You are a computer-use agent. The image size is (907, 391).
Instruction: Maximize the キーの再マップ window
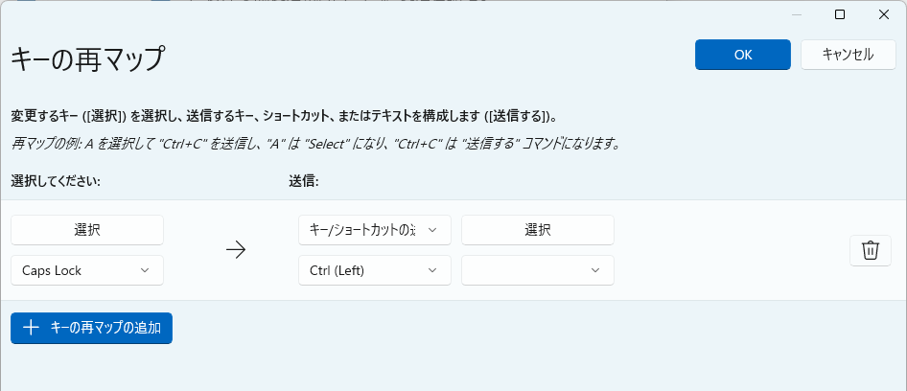click(839, 14)
